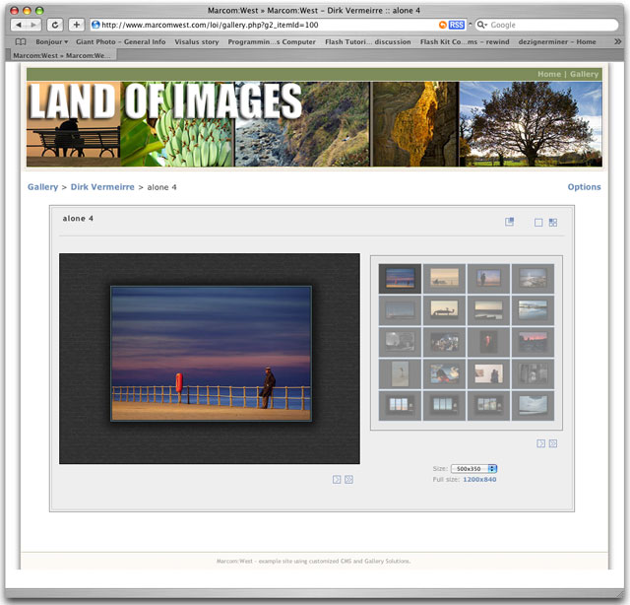Select the beach silhouette thumbnail, first row second
Viewport: 630px width, 605px height.
point(444,279)
